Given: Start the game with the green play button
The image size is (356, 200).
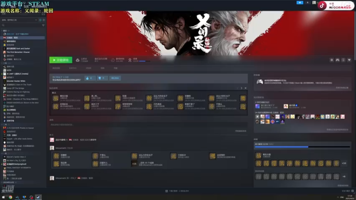Looking at the screenshot, I should pos(61,60).
